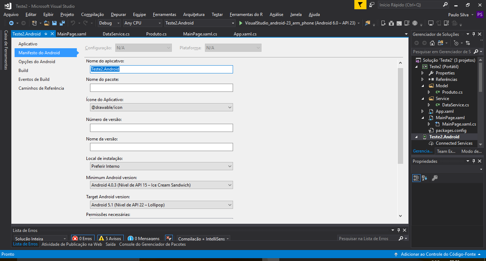The height and width of the screenshot is (261, 486).
Task: Collapse the Model folder in the tree
Action: [x=423, y=86]
